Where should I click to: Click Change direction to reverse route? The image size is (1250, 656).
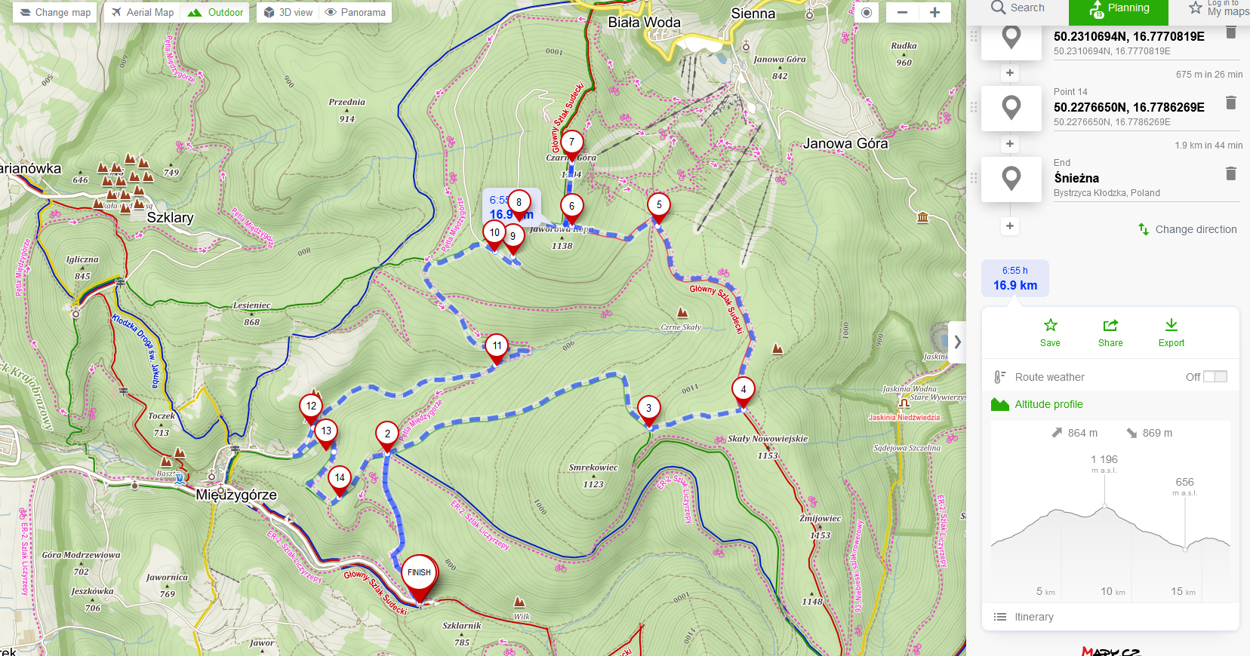click(1187, 229)
